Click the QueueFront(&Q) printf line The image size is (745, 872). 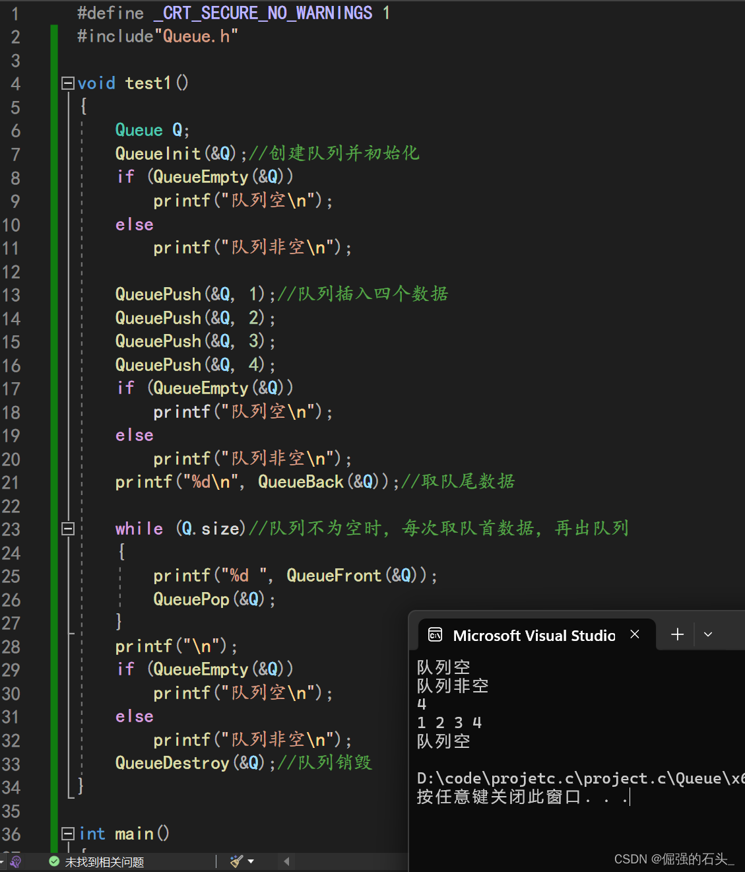tap(295, 576)
